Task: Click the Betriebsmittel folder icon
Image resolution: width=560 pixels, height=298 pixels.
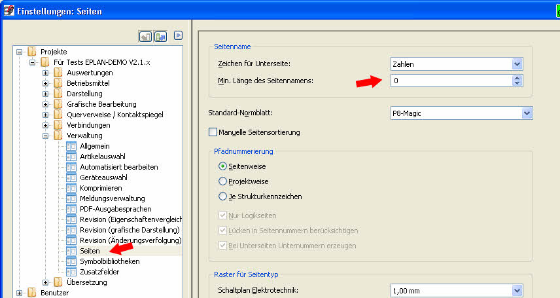Action: (58, 83)
